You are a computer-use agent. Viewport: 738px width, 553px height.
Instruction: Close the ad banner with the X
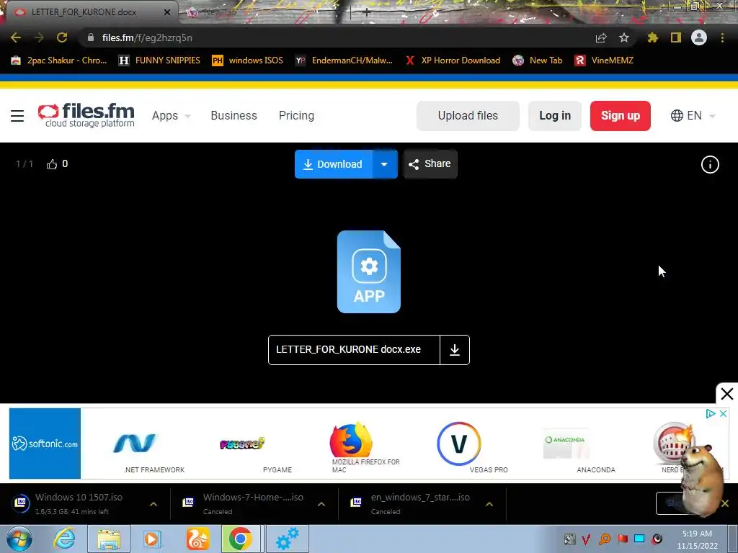pos(726,394)
